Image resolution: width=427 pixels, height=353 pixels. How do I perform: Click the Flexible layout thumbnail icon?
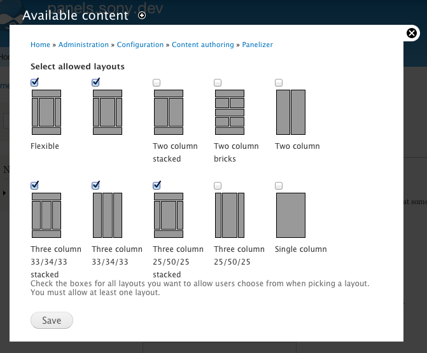(x=46, y=112)
